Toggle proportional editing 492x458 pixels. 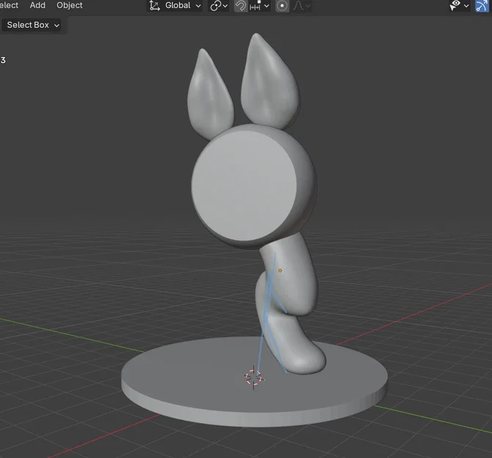coord(282,6)
